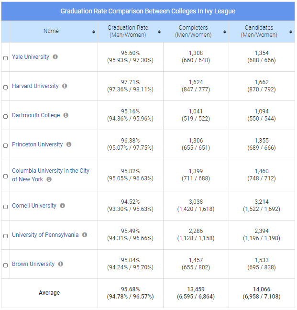Screen dimensions: 297x310
Task: Select the Harvard University row checkbox
Action: pos(6,87)
